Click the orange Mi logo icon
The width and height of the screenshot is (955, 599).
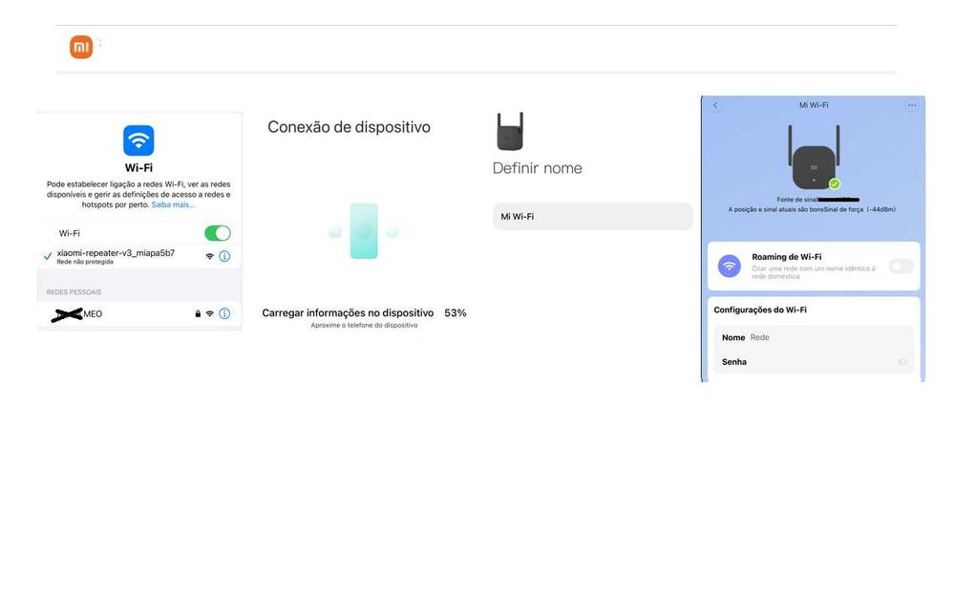click(x=81, y=47)
